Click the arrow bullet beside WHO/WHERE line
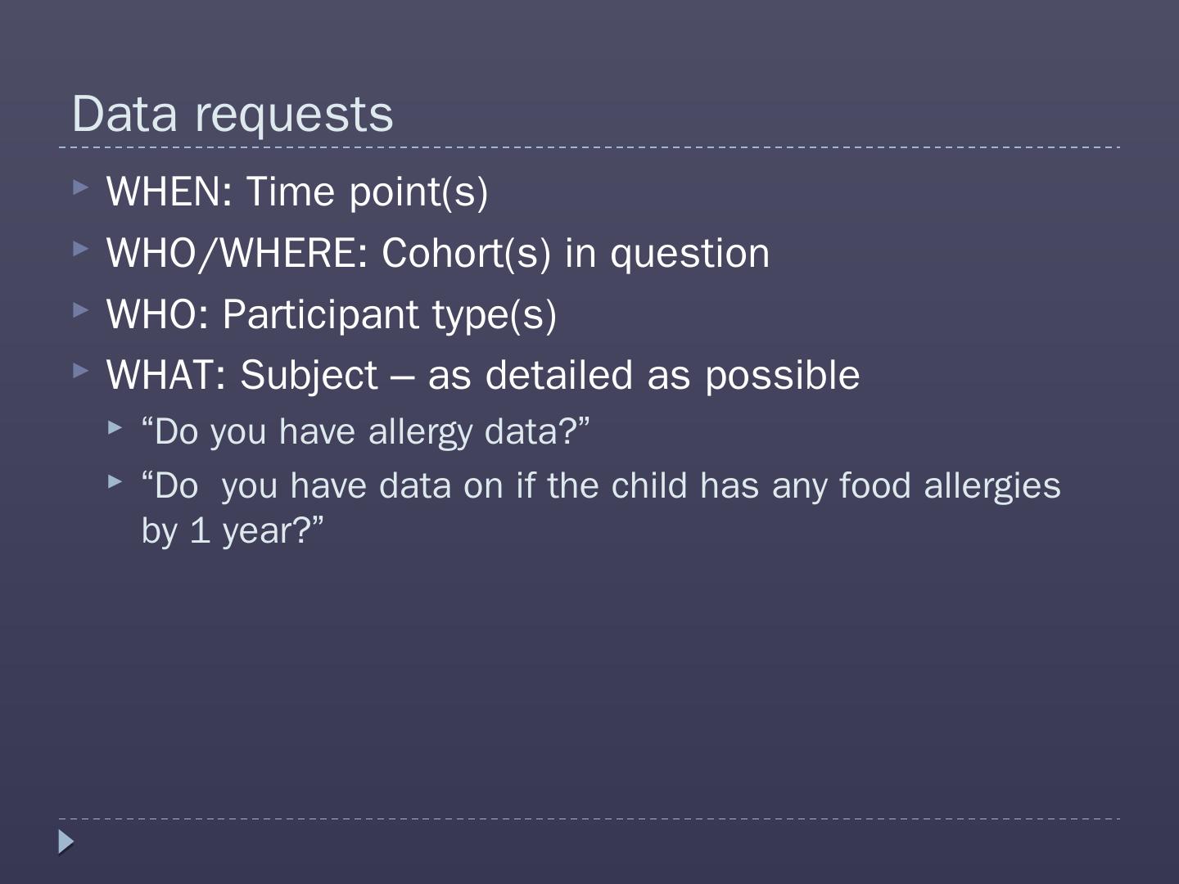Viewport: 1179px width, 884px height. point(79,248)
